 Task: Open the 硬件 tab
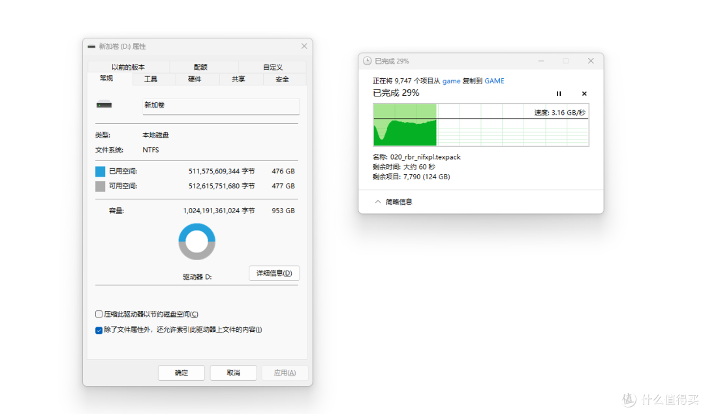(195, 79)
